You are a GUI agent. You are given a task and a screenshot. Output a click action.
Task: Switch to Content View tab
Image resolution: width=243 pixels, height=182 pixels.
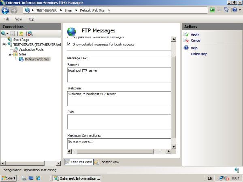(x=107, y=162)
